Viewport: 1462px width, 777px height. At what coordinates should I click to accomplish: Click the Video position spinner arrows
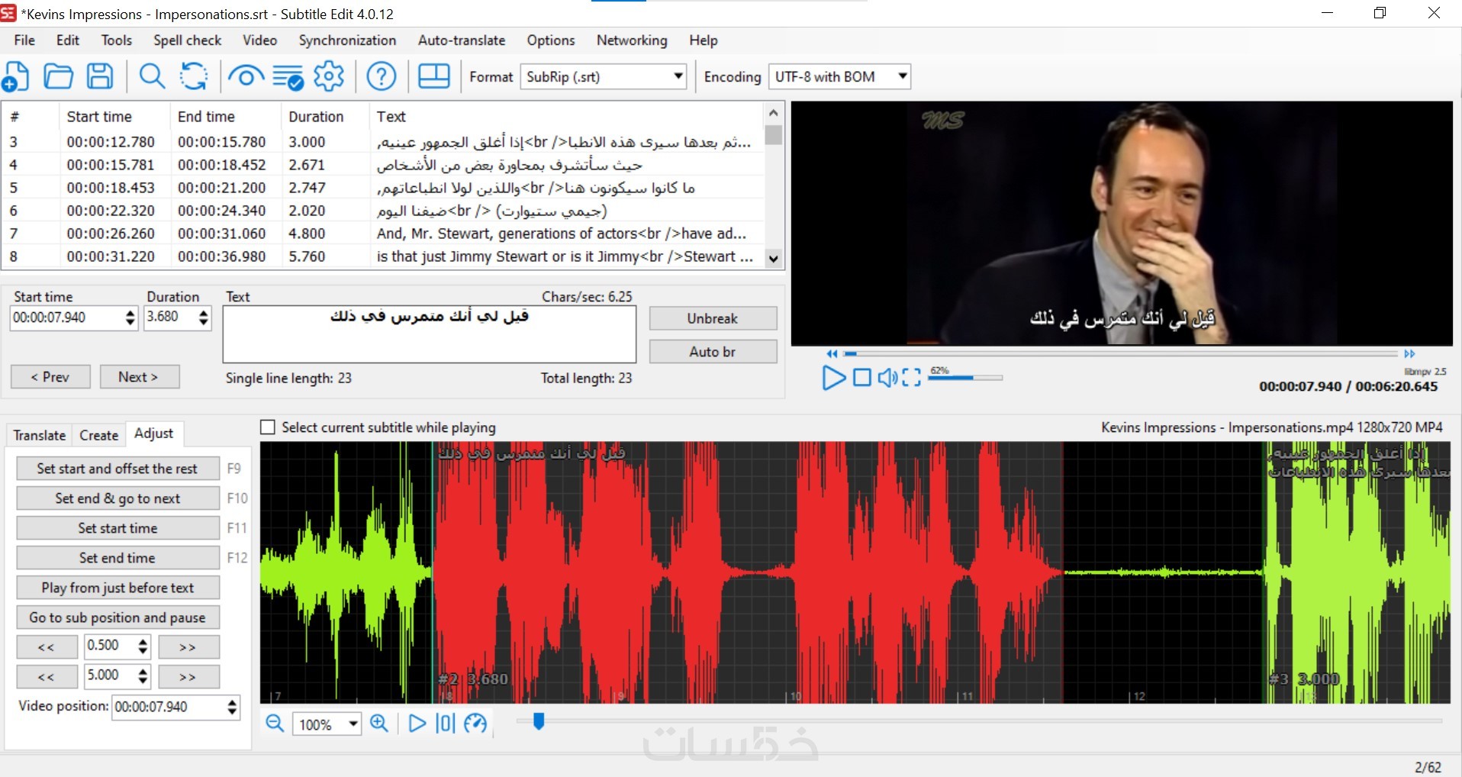click(232, 708)
